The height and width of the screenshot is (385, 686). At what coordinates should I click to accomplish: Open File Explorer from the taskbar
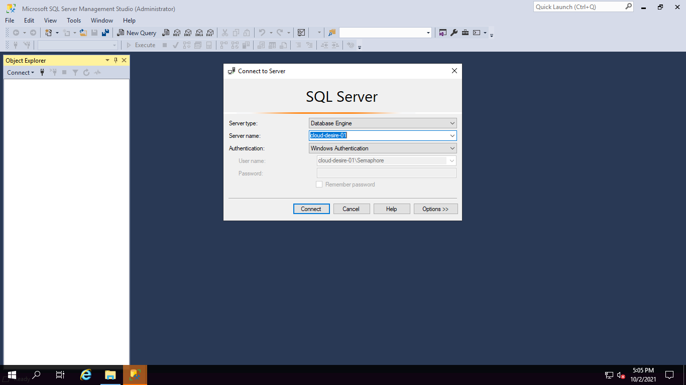pos(110,375)
